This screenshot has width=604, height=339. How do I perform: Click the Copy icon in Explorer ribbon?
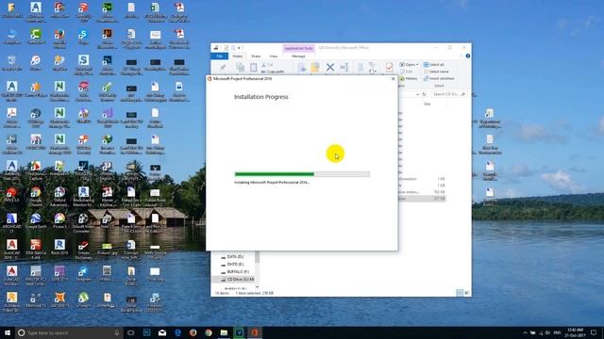click(240, 68)
